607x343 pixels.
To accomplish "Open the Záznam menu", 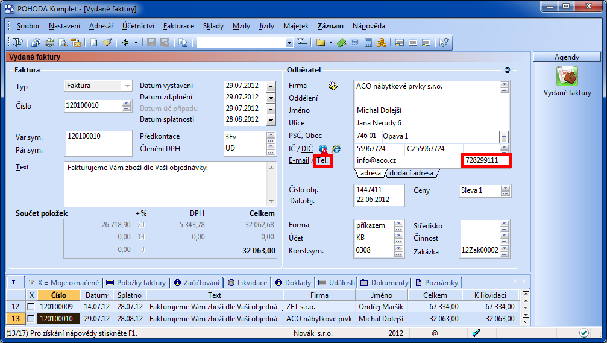I will (x=330, y=26).
